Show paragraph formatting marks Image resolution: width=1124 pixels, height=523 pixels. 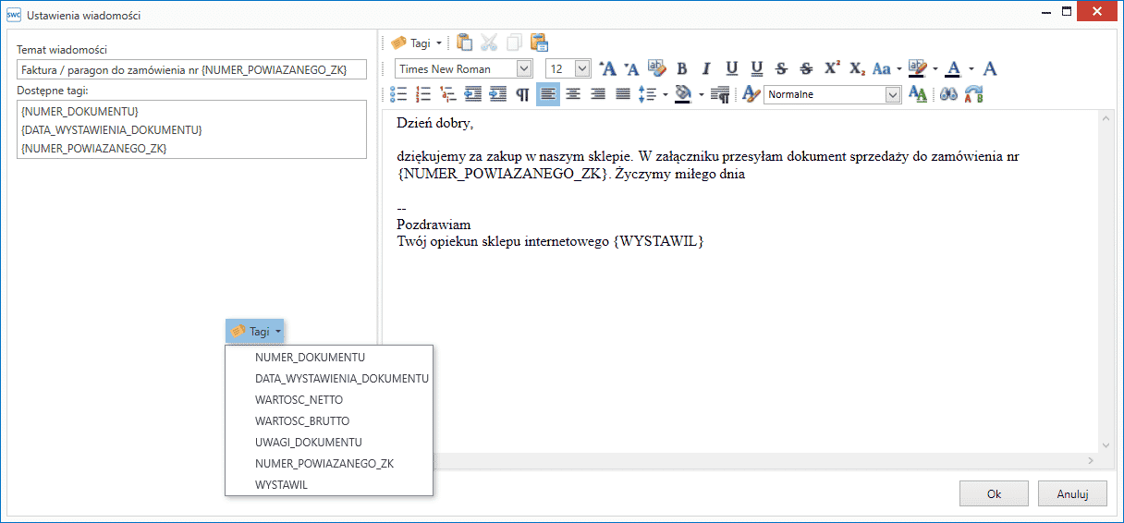(x=523, y=94)
